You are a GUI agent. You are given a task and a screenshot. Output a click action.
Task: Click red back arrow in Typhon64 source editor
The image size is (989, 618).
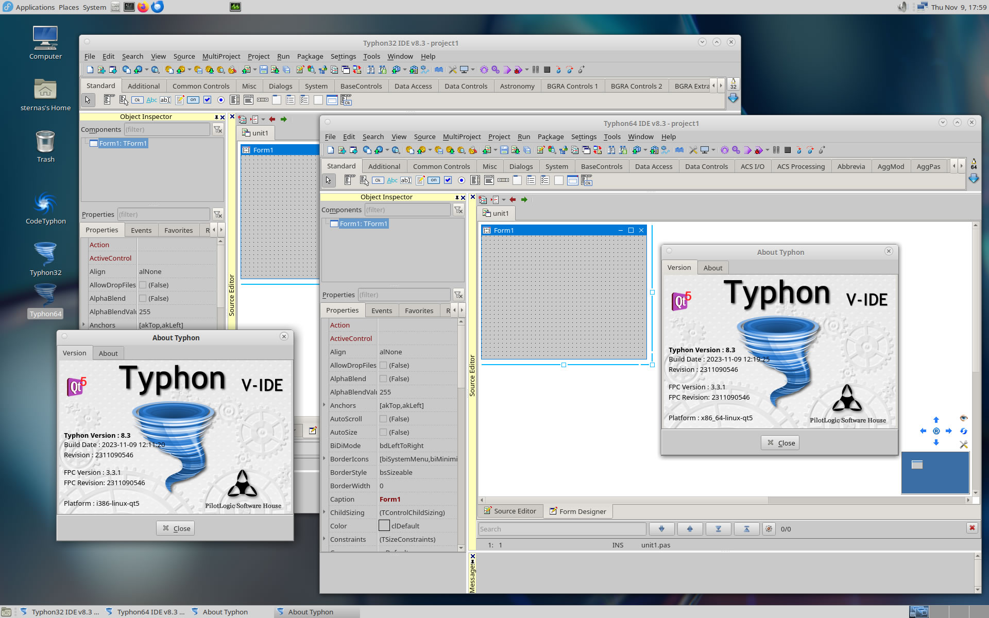click(513, 199)
